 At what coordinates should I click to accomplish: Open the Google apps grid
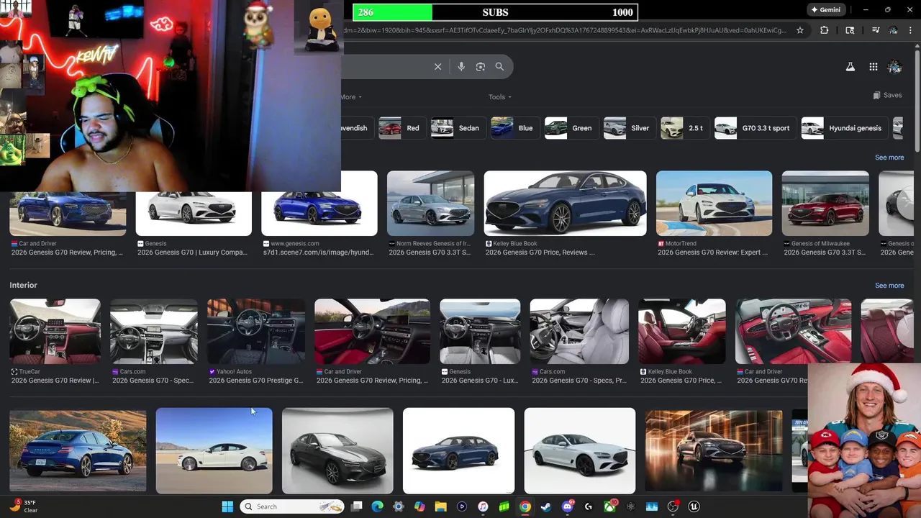(873, 66)
